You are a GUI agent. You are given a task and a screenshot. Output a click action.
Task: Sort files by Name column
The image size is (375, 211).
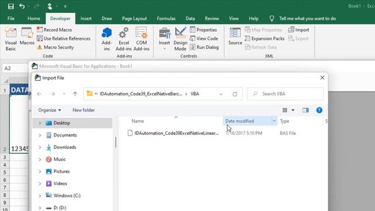(x=138, y=121)
